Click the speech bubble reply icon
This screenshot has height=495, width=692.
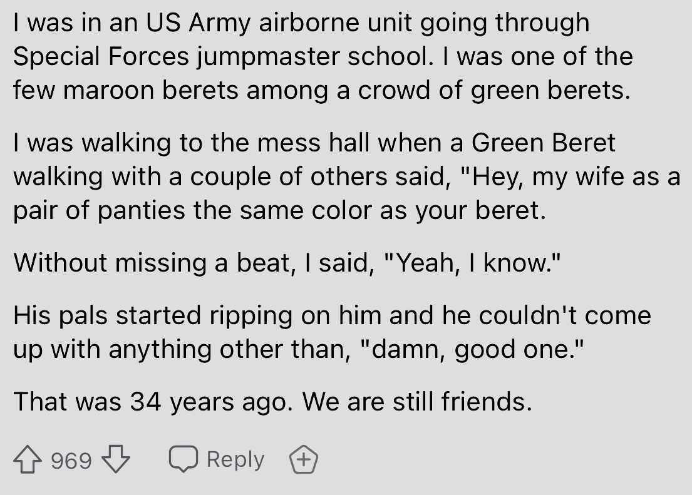click(x=183, y=460)
